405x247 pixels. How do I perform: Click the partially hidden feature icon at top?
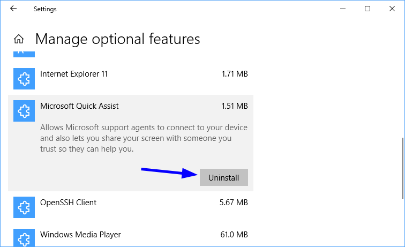coord(24,54)
